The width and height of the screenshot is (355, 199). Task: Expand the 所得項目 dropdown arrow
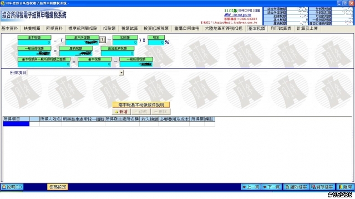click(121, 72)
